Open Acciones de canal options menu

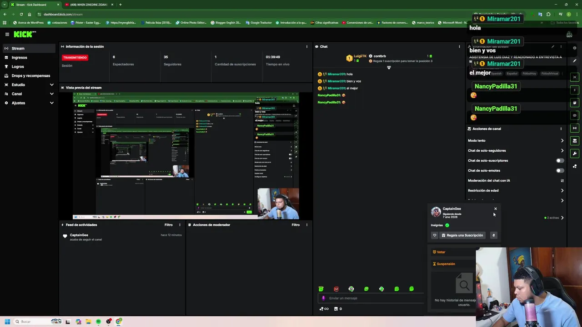[561, 129]
